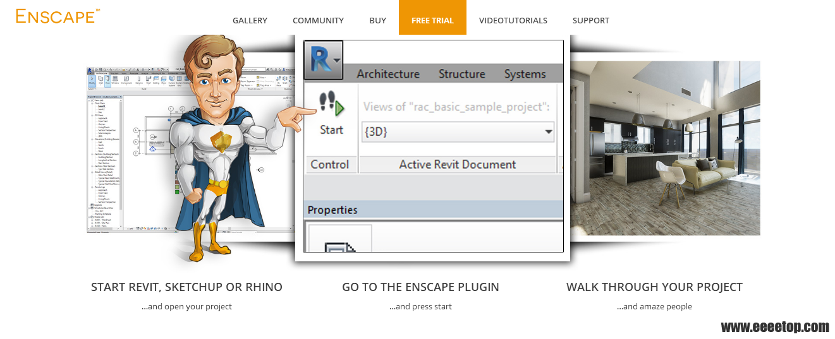Click the Enscape Start footsteps icon

click(x=331, y=103)
